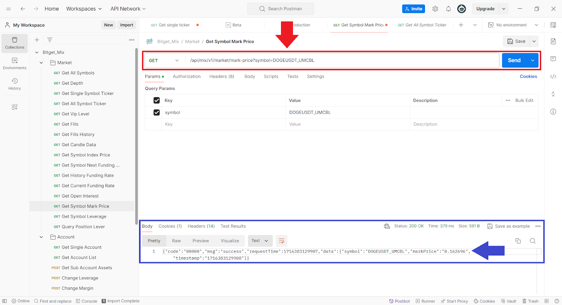Image resolution: width=562 pixels, height=305 pixels.
Task: Open the Text response format dropdown
Action: (x=260, y=241)
